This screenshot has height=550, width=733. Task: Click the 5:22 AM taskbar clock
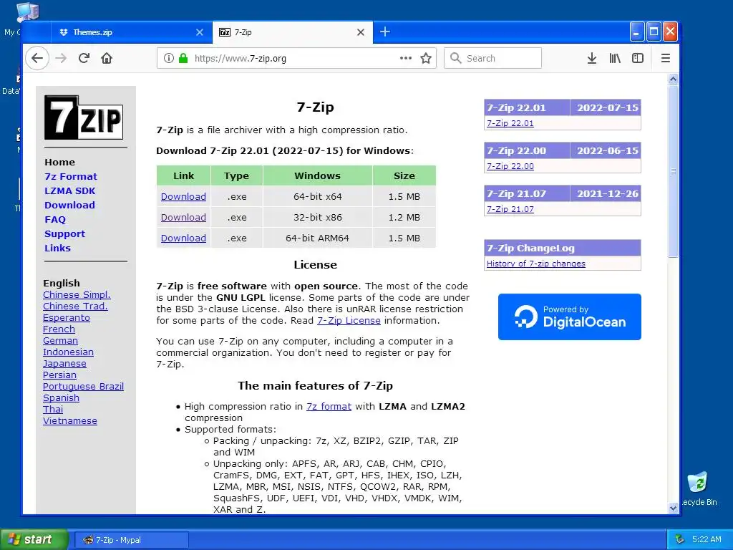[x=707, y=539]
